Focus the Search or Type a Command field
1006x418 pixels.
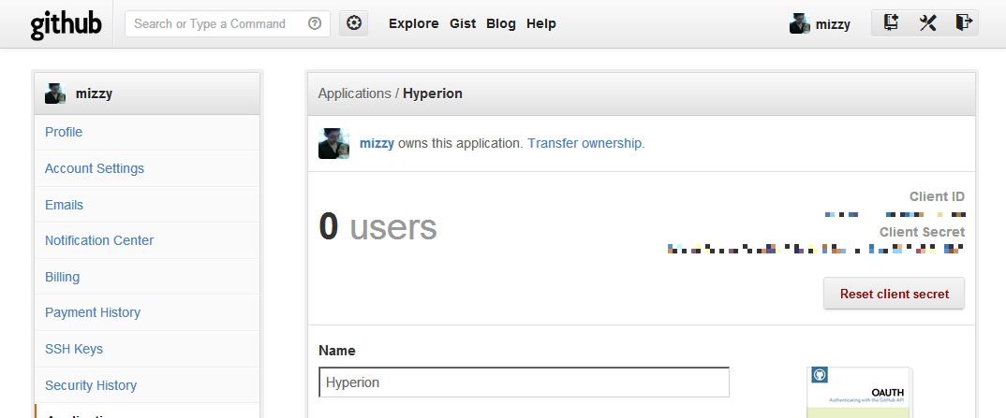point(215,24)
